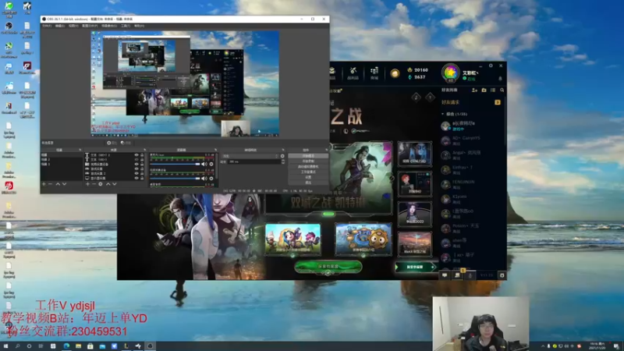Open scene transition properties gear
This screenshot has height=351, width=624.
282,156
